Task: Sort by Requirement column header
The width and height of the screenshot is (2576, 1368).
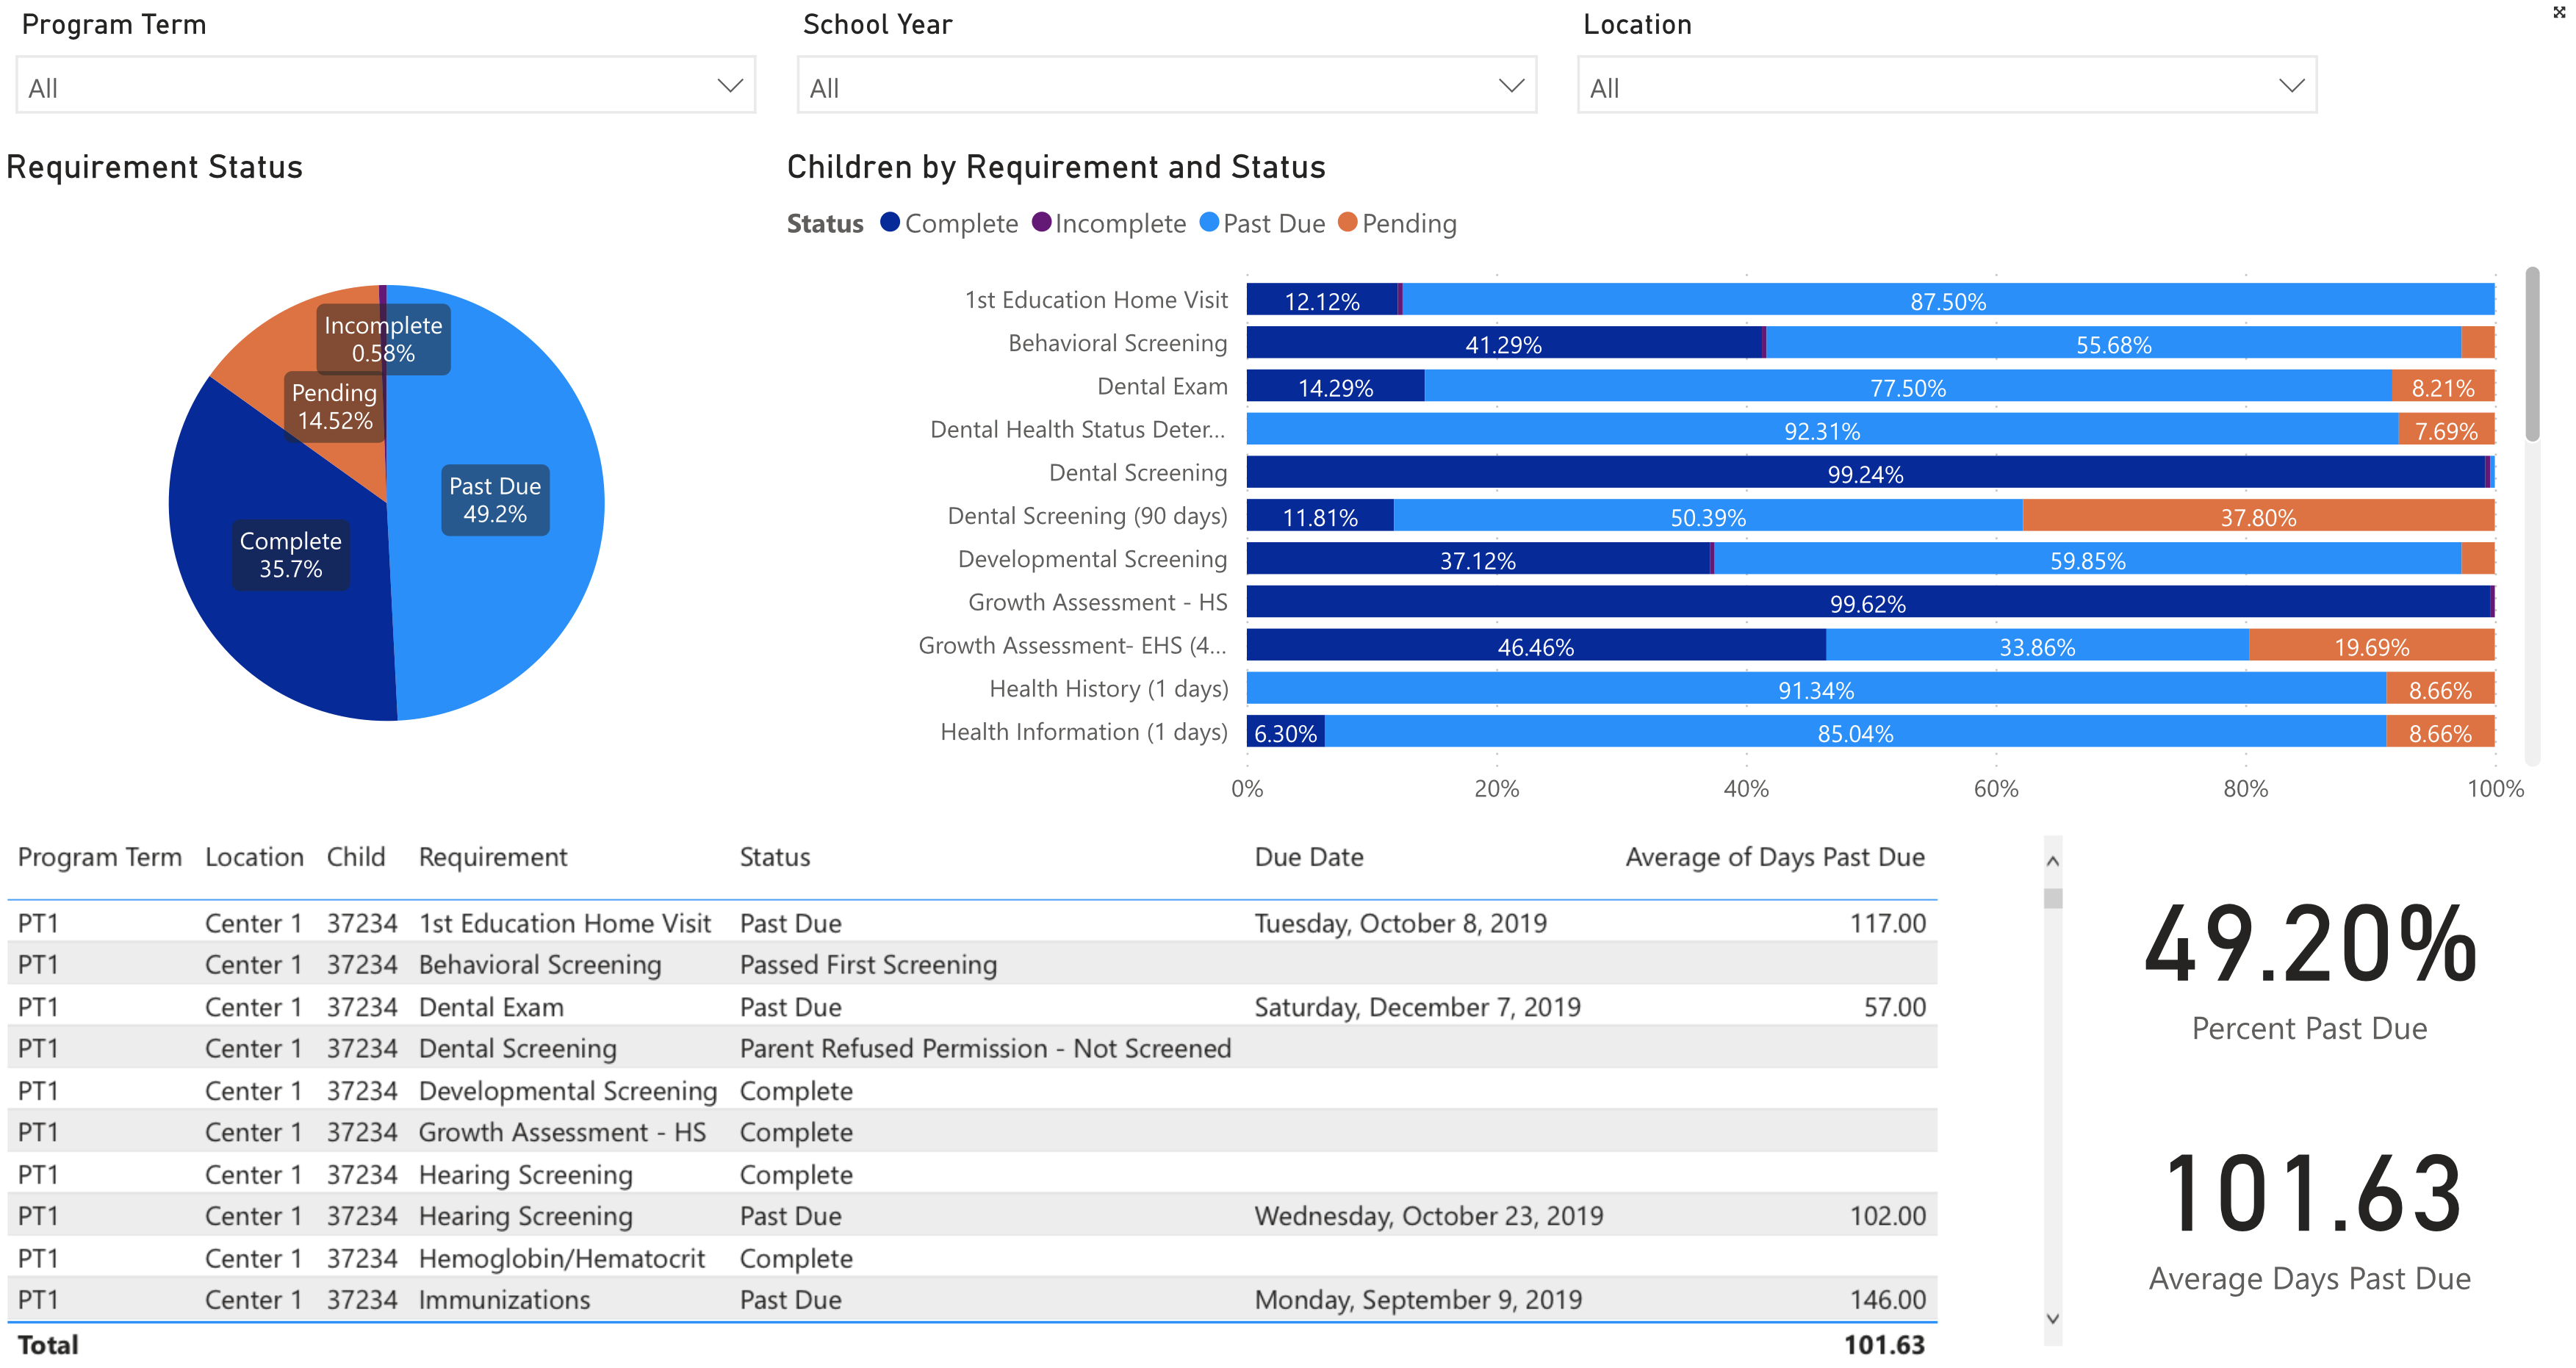Action: (492, 857)
